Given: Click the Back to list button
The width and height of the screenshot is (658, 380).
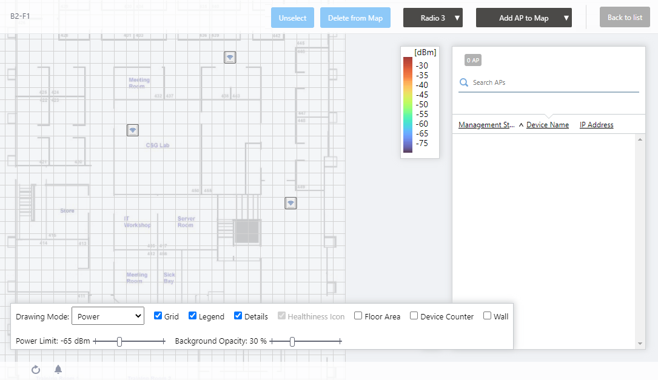Looking at the screenshot, I should click(x=625, y=18).
